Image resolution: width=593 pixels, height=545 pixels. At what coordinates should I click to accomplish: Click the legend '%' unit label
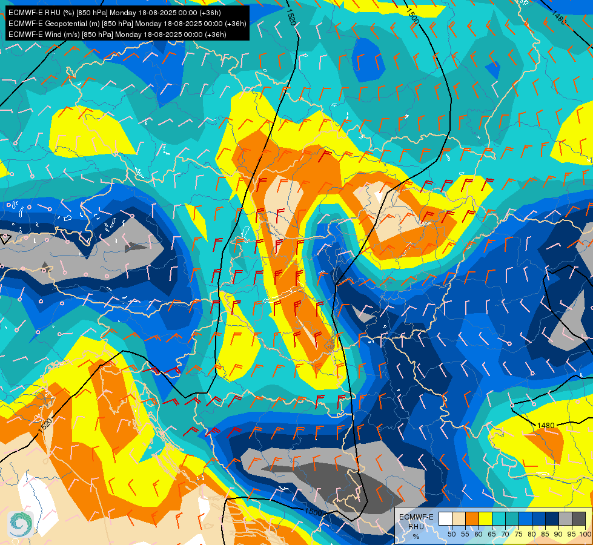pyautogui.click(x=416, y=537)
